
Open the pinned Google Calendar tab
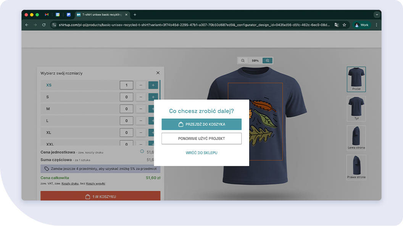[58, 14]
